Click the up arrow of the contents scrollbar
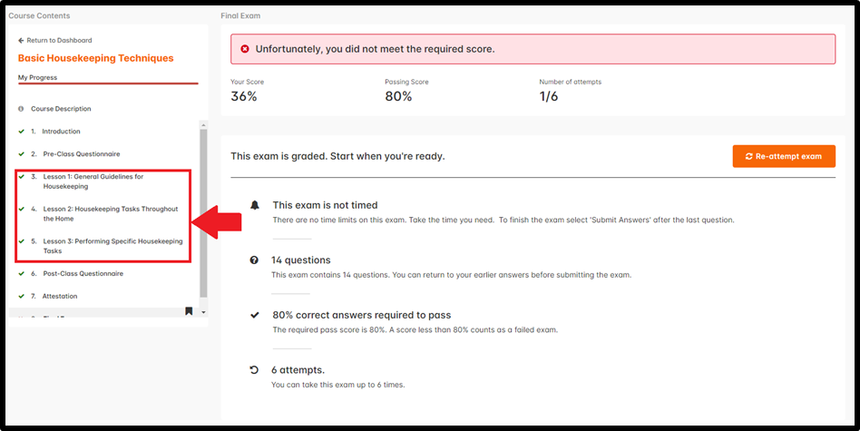Screen dimensions: 860x431 pos(203,124)
